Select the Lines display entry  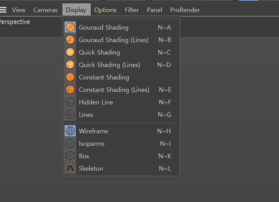tap(121, 114)
